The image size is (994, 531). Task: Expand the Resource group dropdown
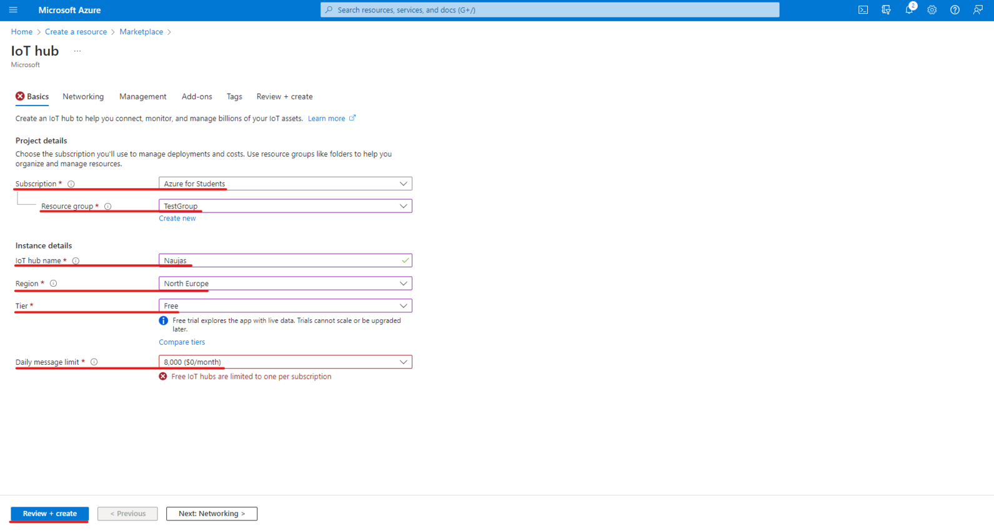285,206
